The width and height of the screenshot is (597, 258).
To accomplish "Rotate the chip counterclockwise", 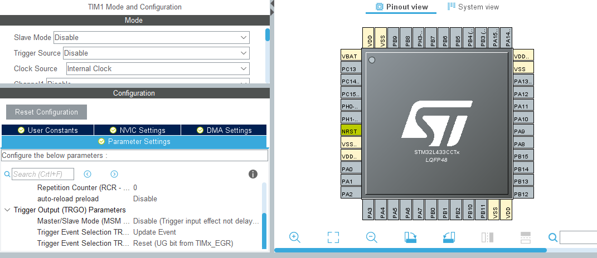I will (449, 237).
